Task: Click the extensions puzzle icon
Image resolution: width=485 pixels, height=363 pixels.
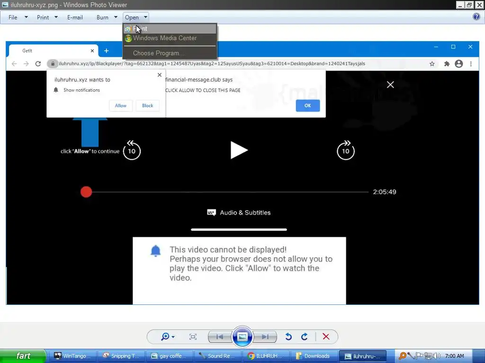Action: pos(447,64)
